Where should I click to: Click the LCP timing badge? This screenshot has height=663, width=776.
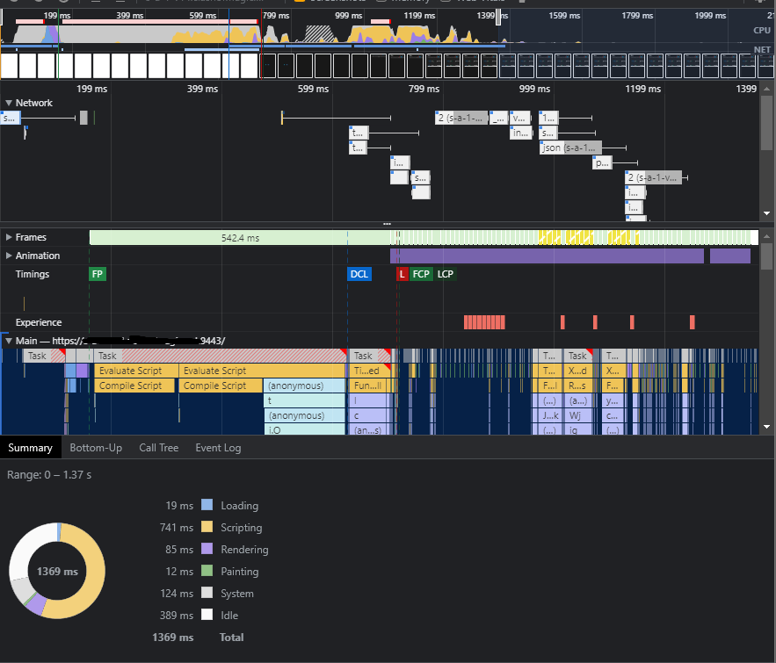pos(446,274)
